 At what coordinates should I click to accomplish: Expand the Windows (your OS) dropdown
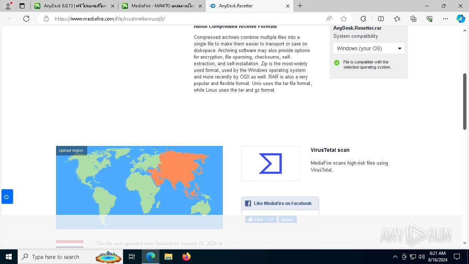tap(369, 48)
